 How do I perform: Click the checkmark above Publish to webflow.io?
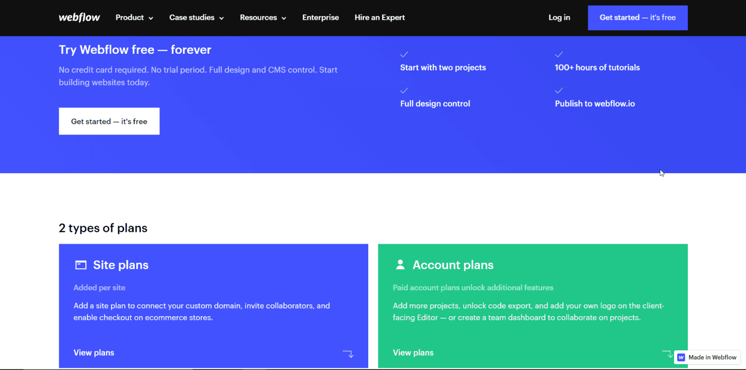[559, 91]
